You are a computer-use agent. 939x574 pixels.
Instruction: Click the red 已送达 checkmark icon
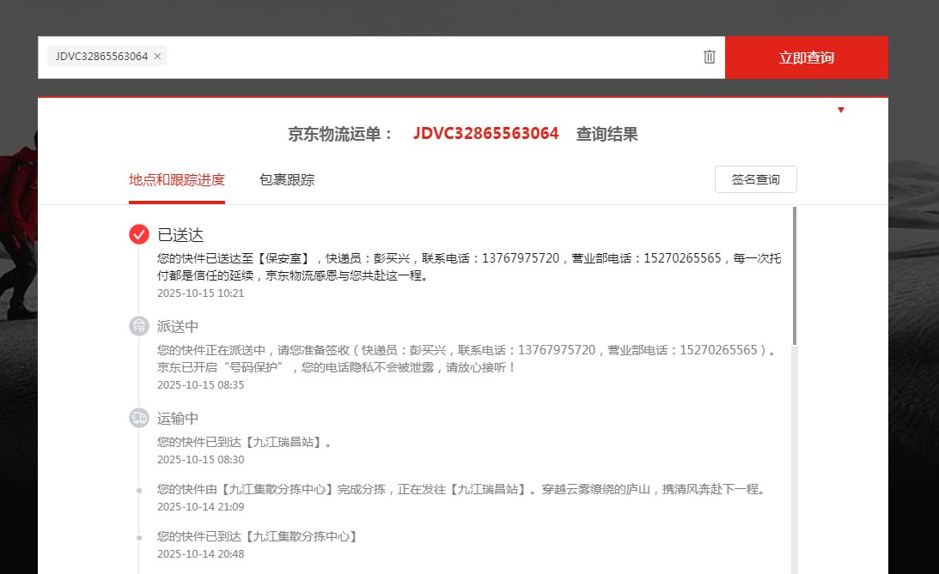pos(139,234)
